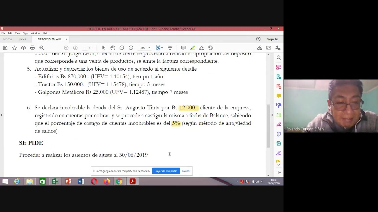Viewport: 378px width, 212px height.
Task: Open the sign document pen tool
Action: [201, 48]
